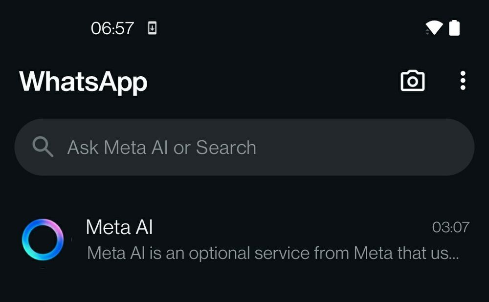489x302 pixels.
Task: Open the three-dot more options menu
Action: click(x=463, y=81)
